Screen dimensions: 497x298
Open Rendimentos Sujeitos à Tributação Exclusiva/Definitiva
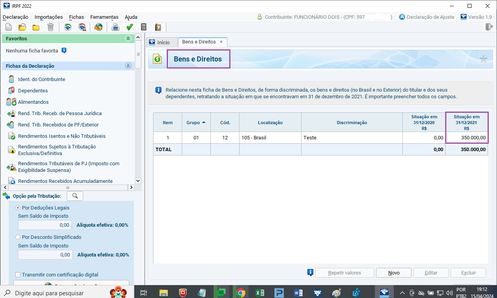click(x=57, y=150)
